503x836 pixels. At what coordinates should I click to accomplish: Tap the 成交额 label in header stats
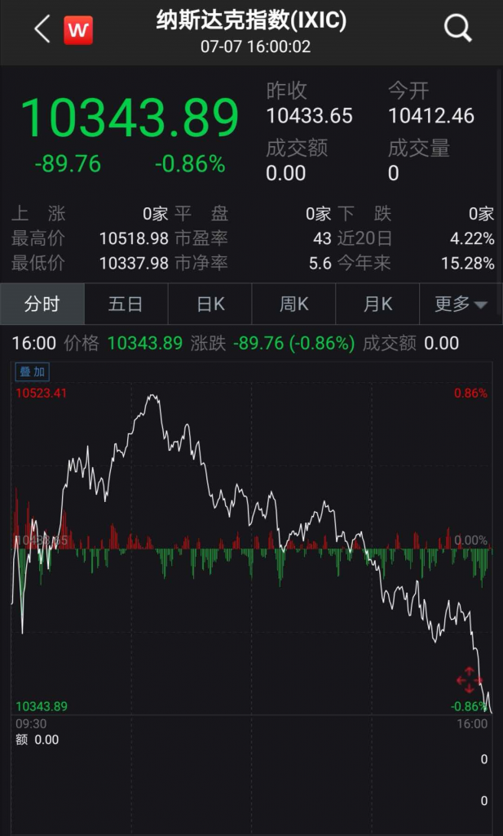click(x=297, y=149)
